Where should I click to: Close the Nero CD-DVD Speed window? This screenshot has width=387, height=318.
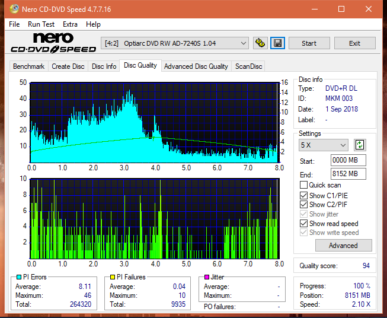369,9
